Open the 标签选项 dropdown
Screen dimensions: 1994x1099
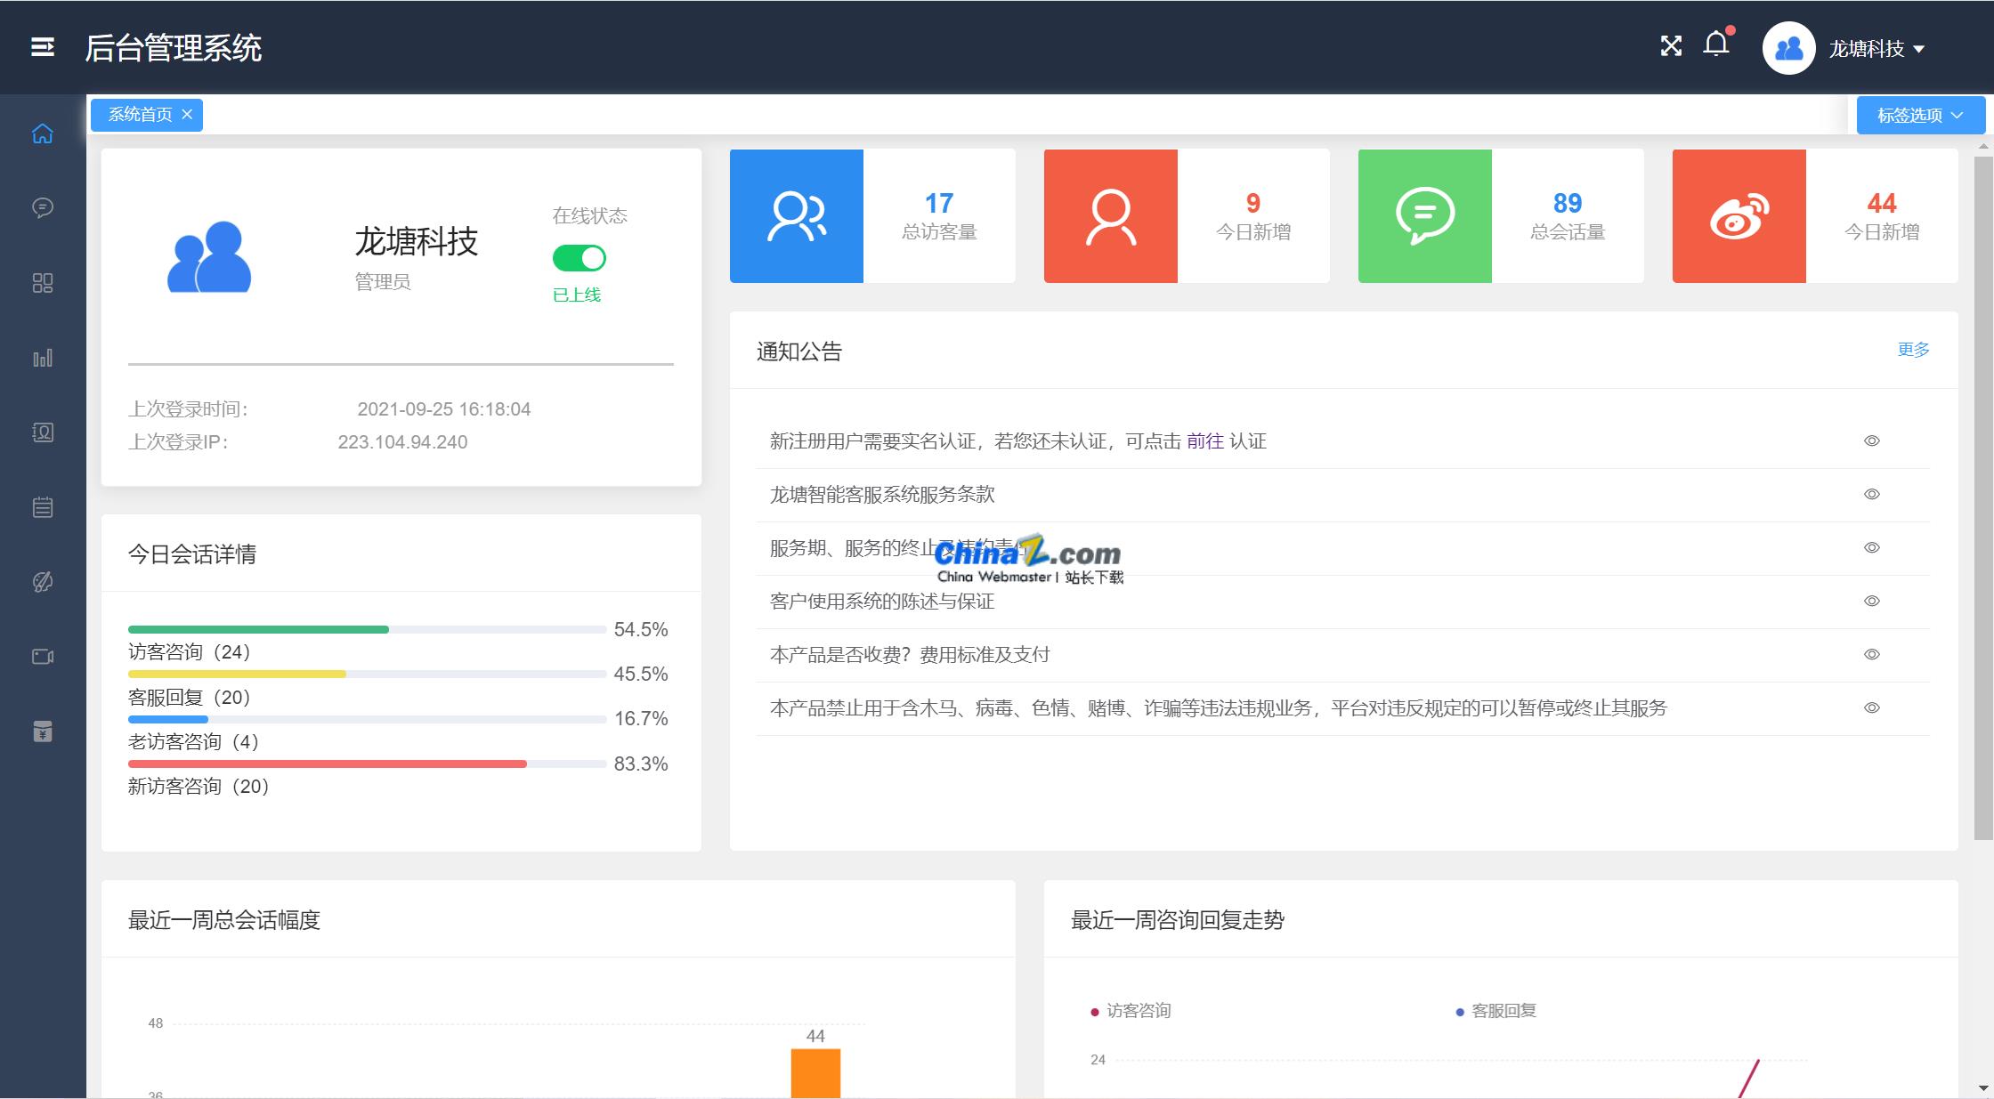click(x=1920, y=115)
